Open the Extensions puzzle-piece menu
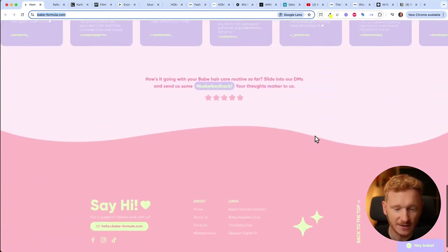This screenshot has height=252, width=448. click(x=380, y=15)
